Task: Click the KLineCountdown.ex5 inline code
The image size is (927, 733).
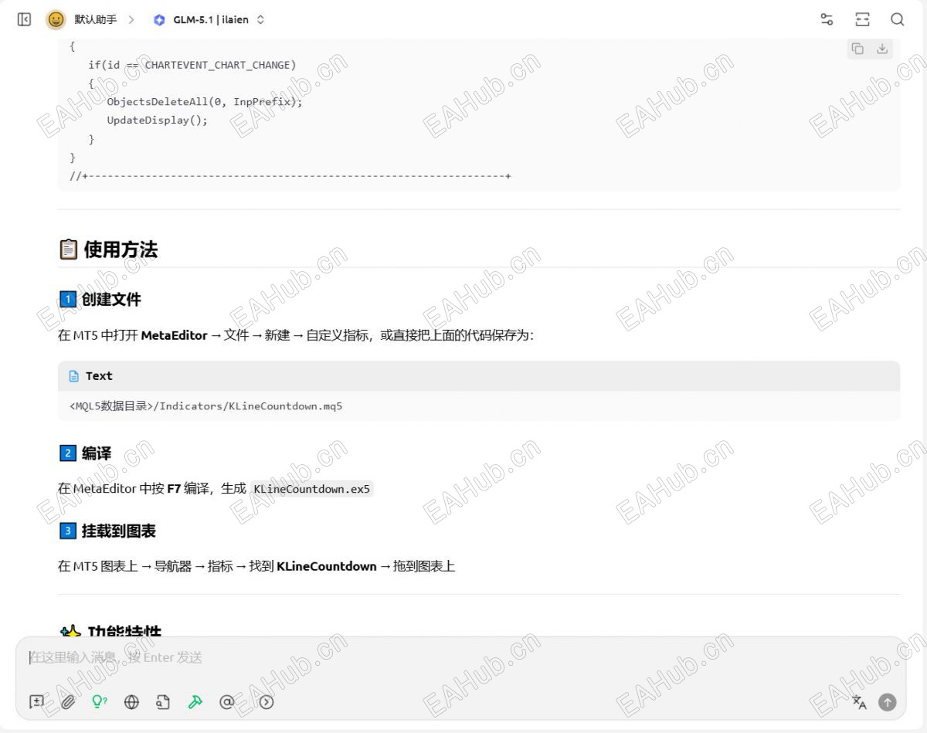Action: [312, 489]
